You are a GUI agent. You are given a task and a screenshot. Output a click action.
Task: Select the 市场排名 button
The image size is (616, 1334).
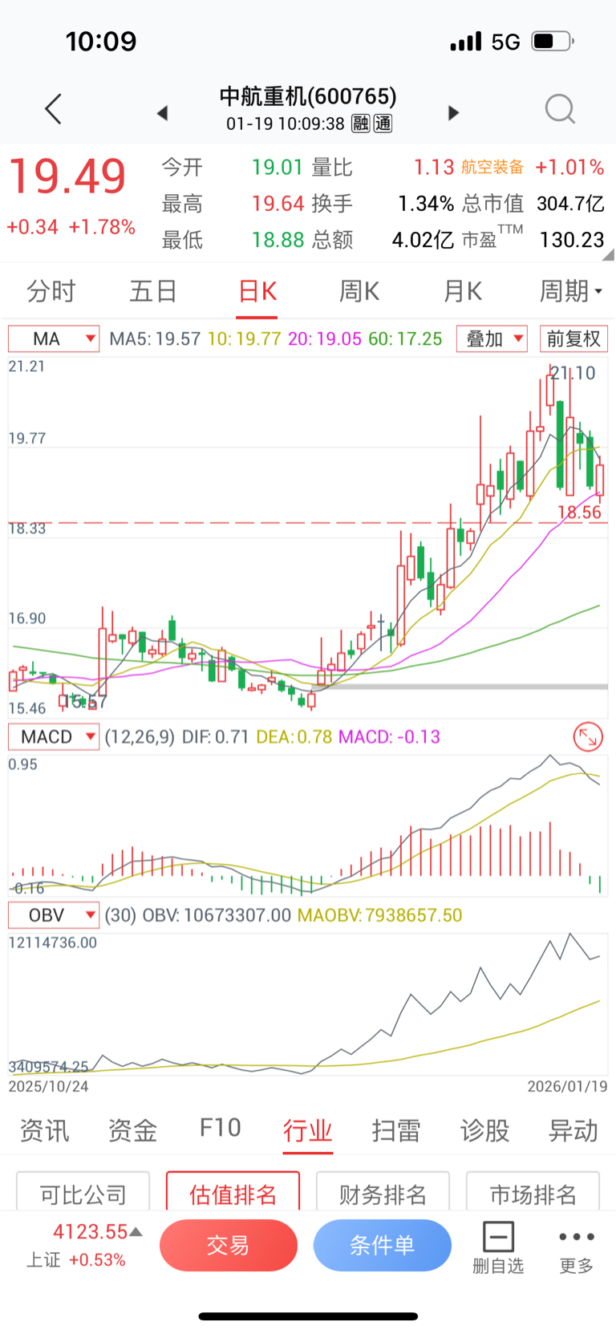(533, 1192)
